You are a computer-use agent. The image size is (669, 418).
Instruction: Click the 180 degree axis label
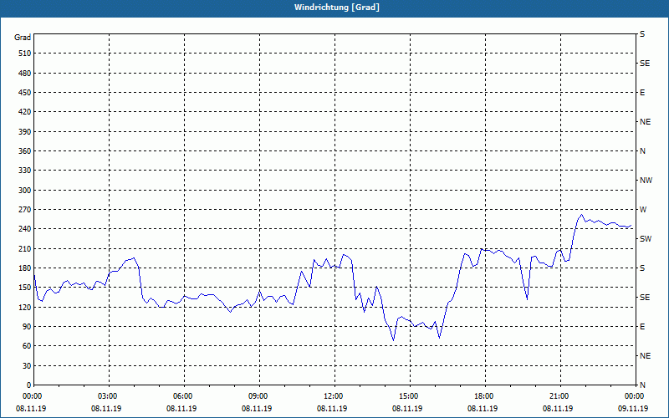25,268
